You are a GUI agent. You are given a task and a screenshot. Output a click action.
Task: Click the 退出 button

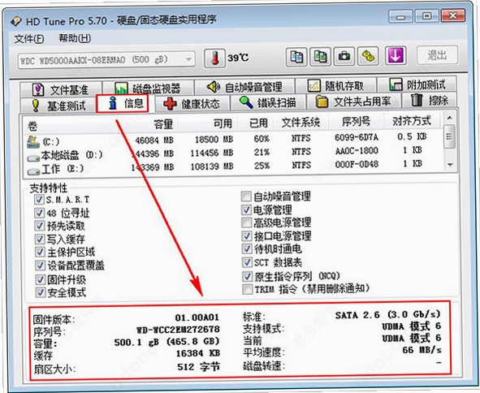tap(437, 55)
